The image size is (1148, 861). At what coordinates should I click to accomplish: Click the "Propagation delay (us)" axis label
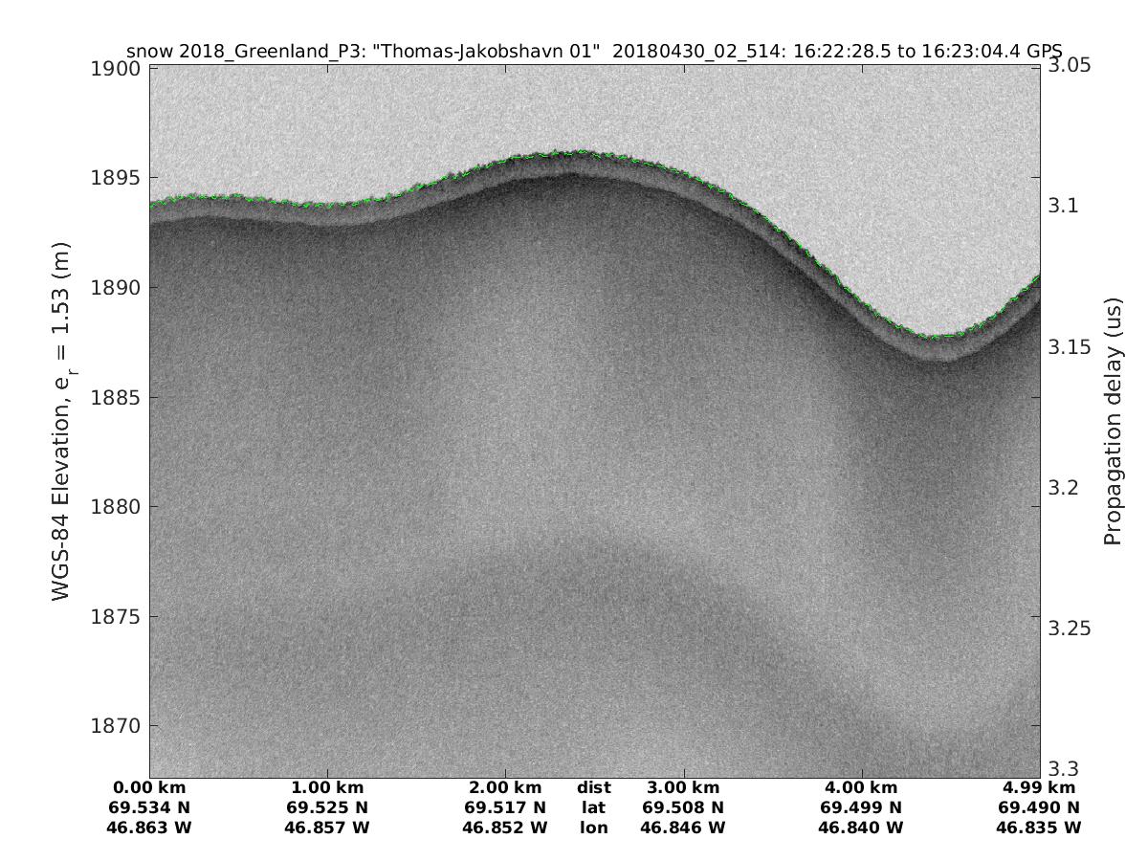coord(1112,421)
